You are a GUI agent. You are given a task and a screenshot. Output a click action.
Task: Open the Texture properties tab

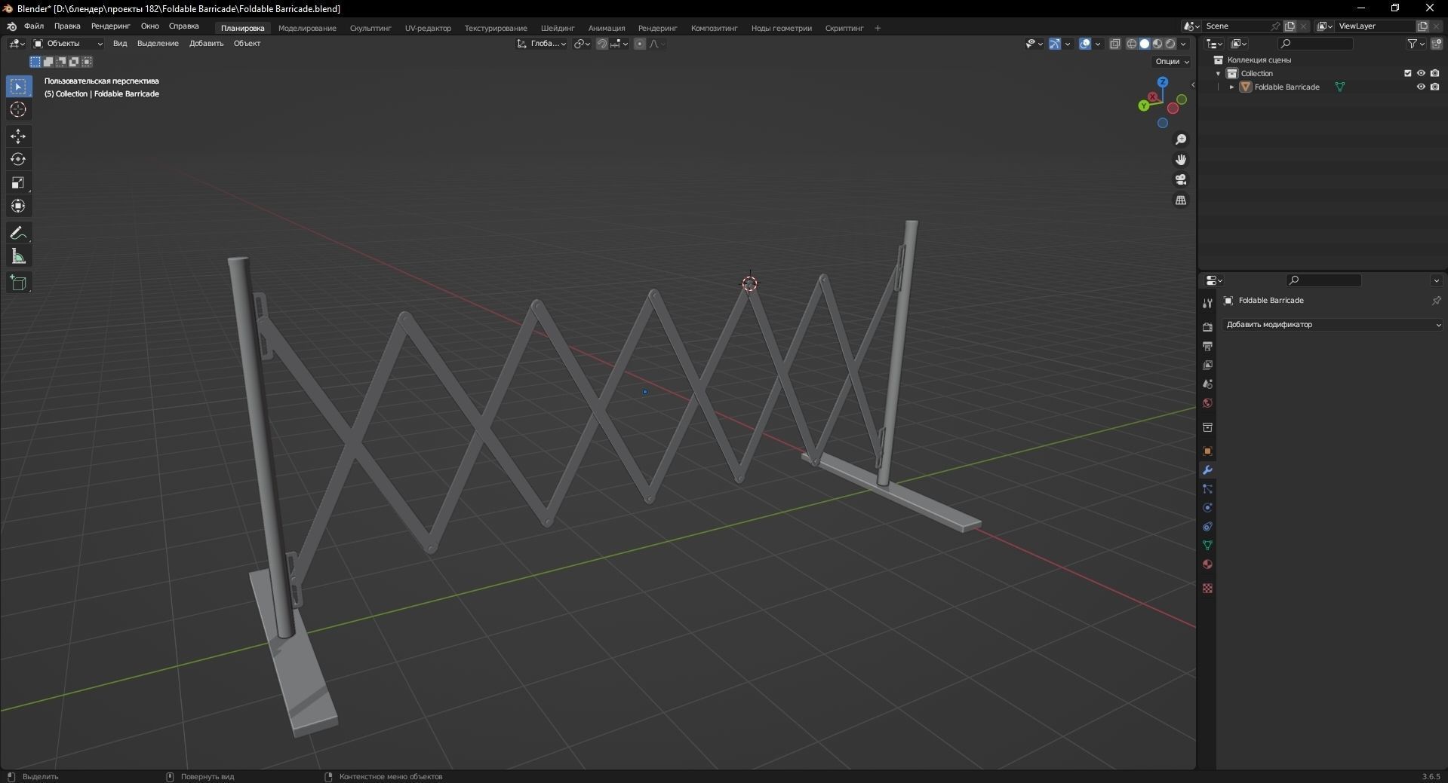coord(1207,589)
